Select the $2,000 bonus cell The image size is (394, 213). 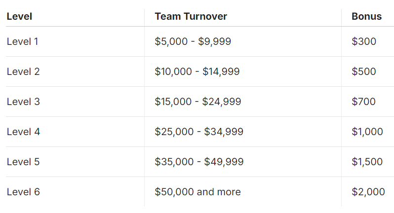click(368, 192)
